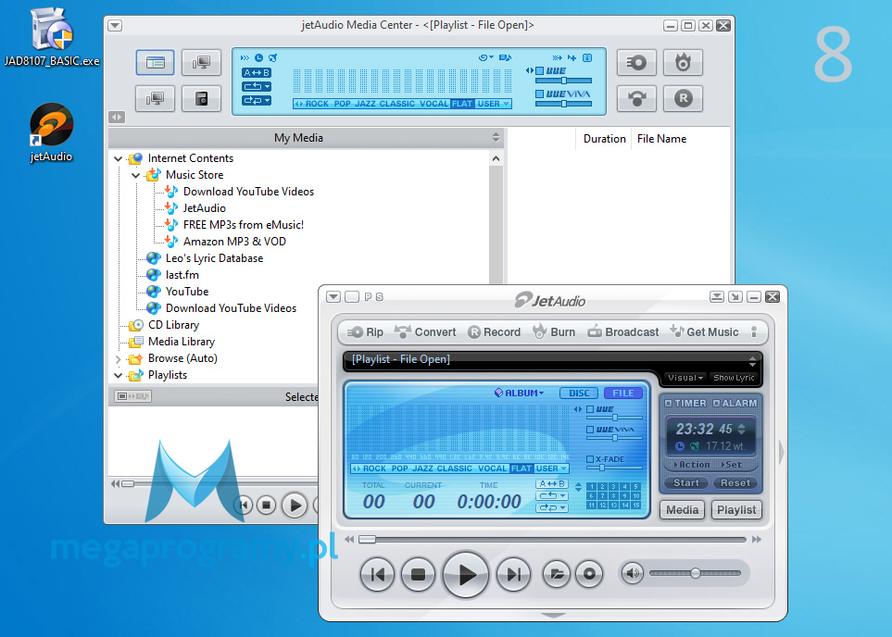Select the POP equalizer preset in player
892x637 pixels.
(x=400, y=468)
